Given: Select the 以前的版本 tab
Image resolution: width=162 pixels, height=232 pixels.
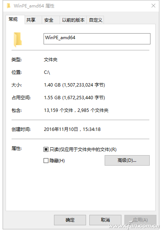Looking at the screenshot, I should pyautogui.click(x=73, y=20).
